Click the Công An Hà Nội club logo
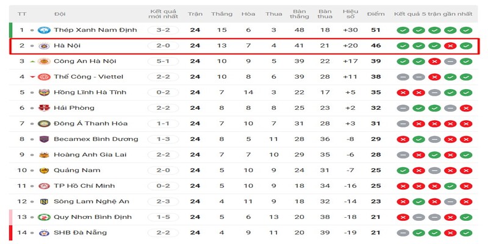 (x=44, y=61)
